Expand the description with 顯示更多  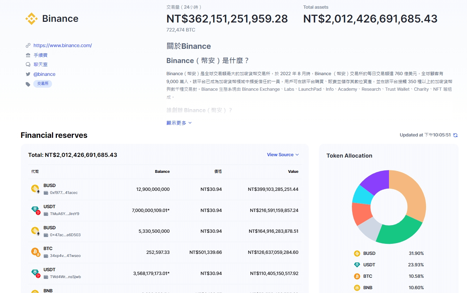(x=179, y=123)
